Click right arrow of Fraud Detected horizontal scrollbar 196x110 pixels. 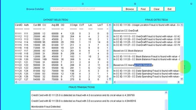[x=178, y=82]
